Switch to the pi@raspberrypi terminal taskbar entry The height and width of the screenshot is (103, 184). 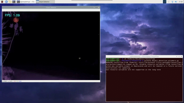26,2
